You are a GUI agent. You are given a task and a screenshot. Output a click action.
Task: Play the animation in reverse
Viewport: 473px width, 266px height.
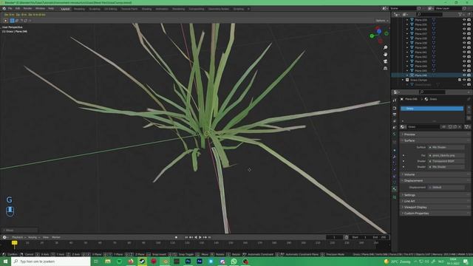pos(196,237)
